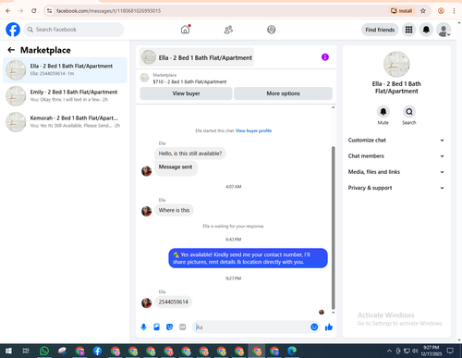Click the Install button in address bar
The image size is (462, 358).
(401, 11)
